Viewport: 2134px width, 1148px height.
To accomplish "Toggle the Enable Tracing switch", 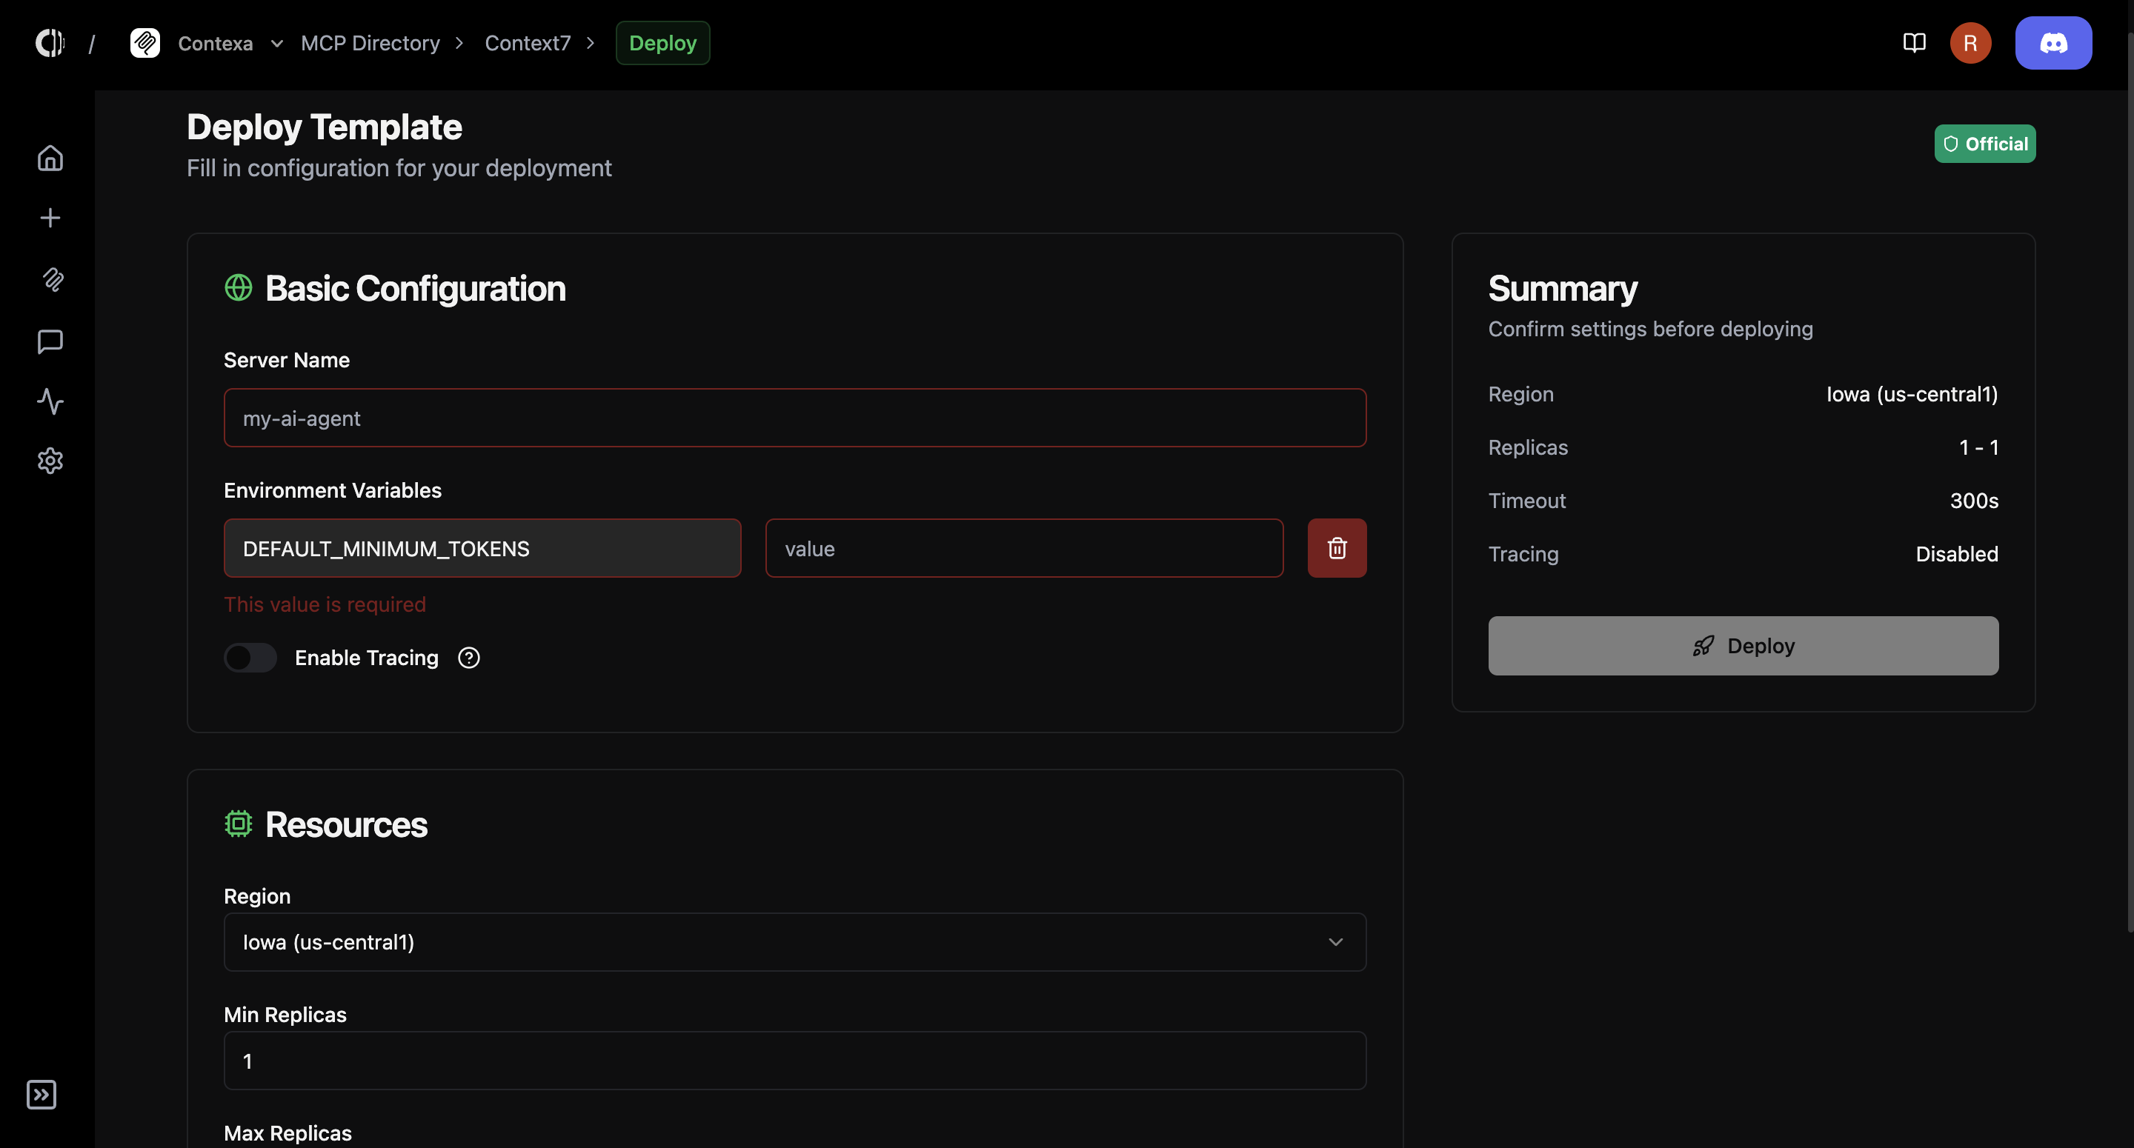I will 250,658.
